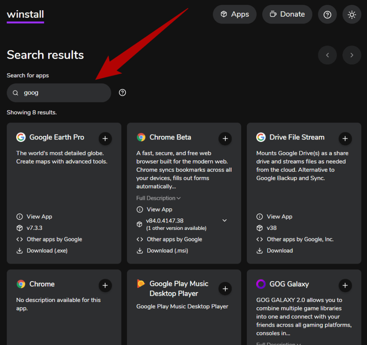The height and width of the screenshot is (345, 367).
Task: Open the Donate page
Action: tap(287, 14)
